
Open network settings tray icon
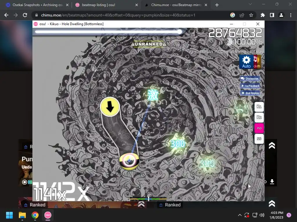point(255,215)
